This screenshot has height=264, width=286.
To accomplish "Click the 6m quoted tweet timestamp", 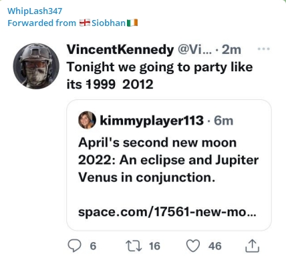I will (x=223, y=121).
